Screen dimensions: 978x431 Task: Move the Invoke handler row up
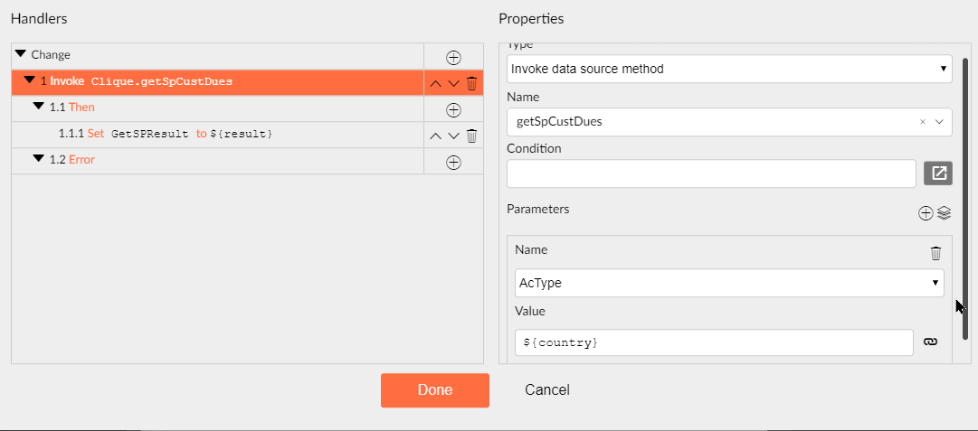[436, 83]
